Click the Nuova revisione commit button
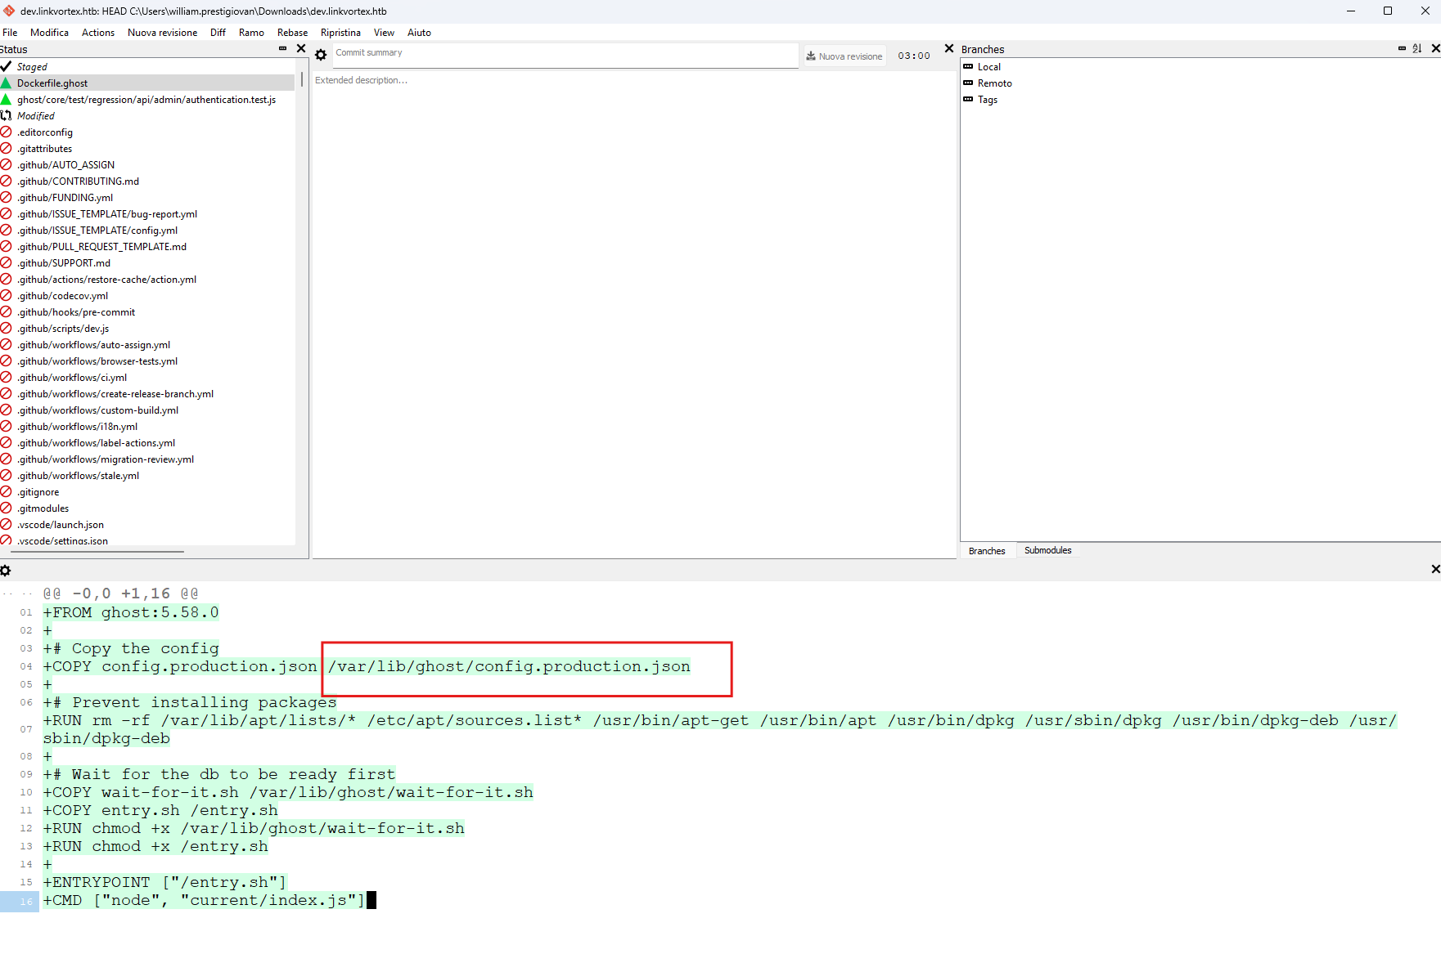This screenshot has height=963, width=1441. click(844, 56)
